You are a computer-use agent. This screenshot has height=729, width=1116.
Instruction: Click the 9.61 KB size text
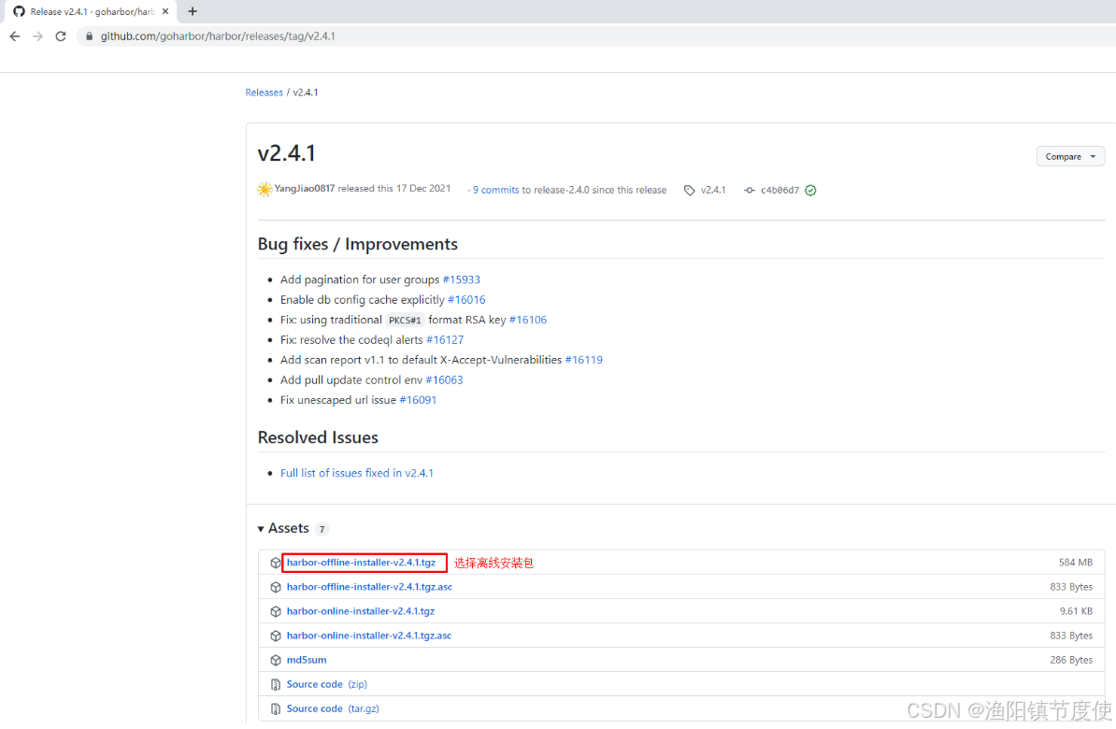pyautogui.click(x=1076, y=611)
